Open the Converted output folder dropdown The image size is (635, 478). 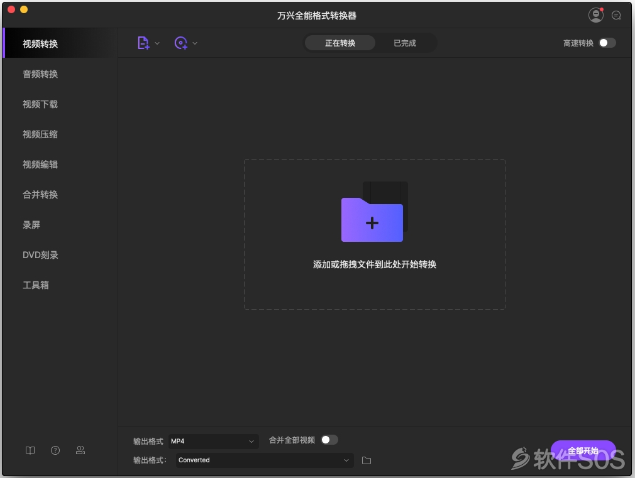(265, 460)
